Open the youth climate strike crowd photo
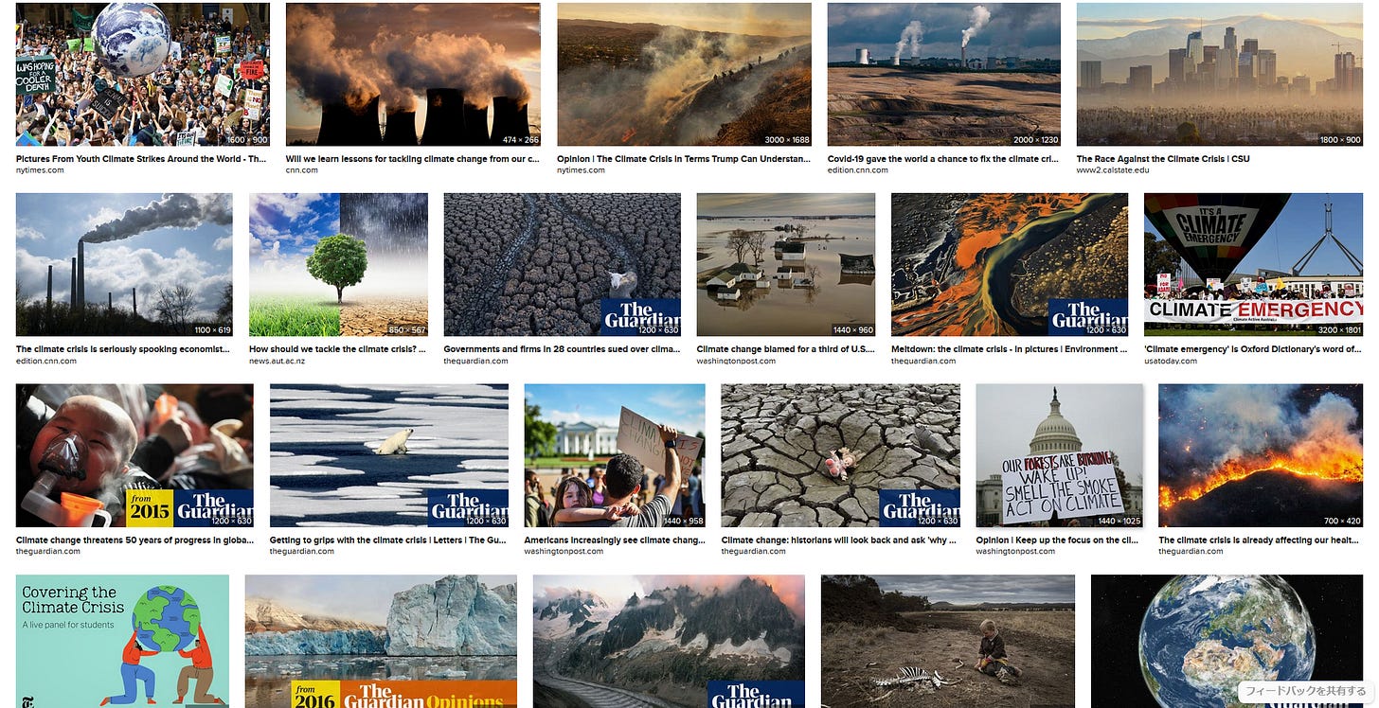 tap(143, 74)
